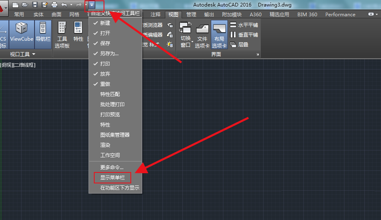Toggle the 布局选项卡 layout tabs button
Image resolution: width=381 pixels, height=220 pixels.
point(219,35)
